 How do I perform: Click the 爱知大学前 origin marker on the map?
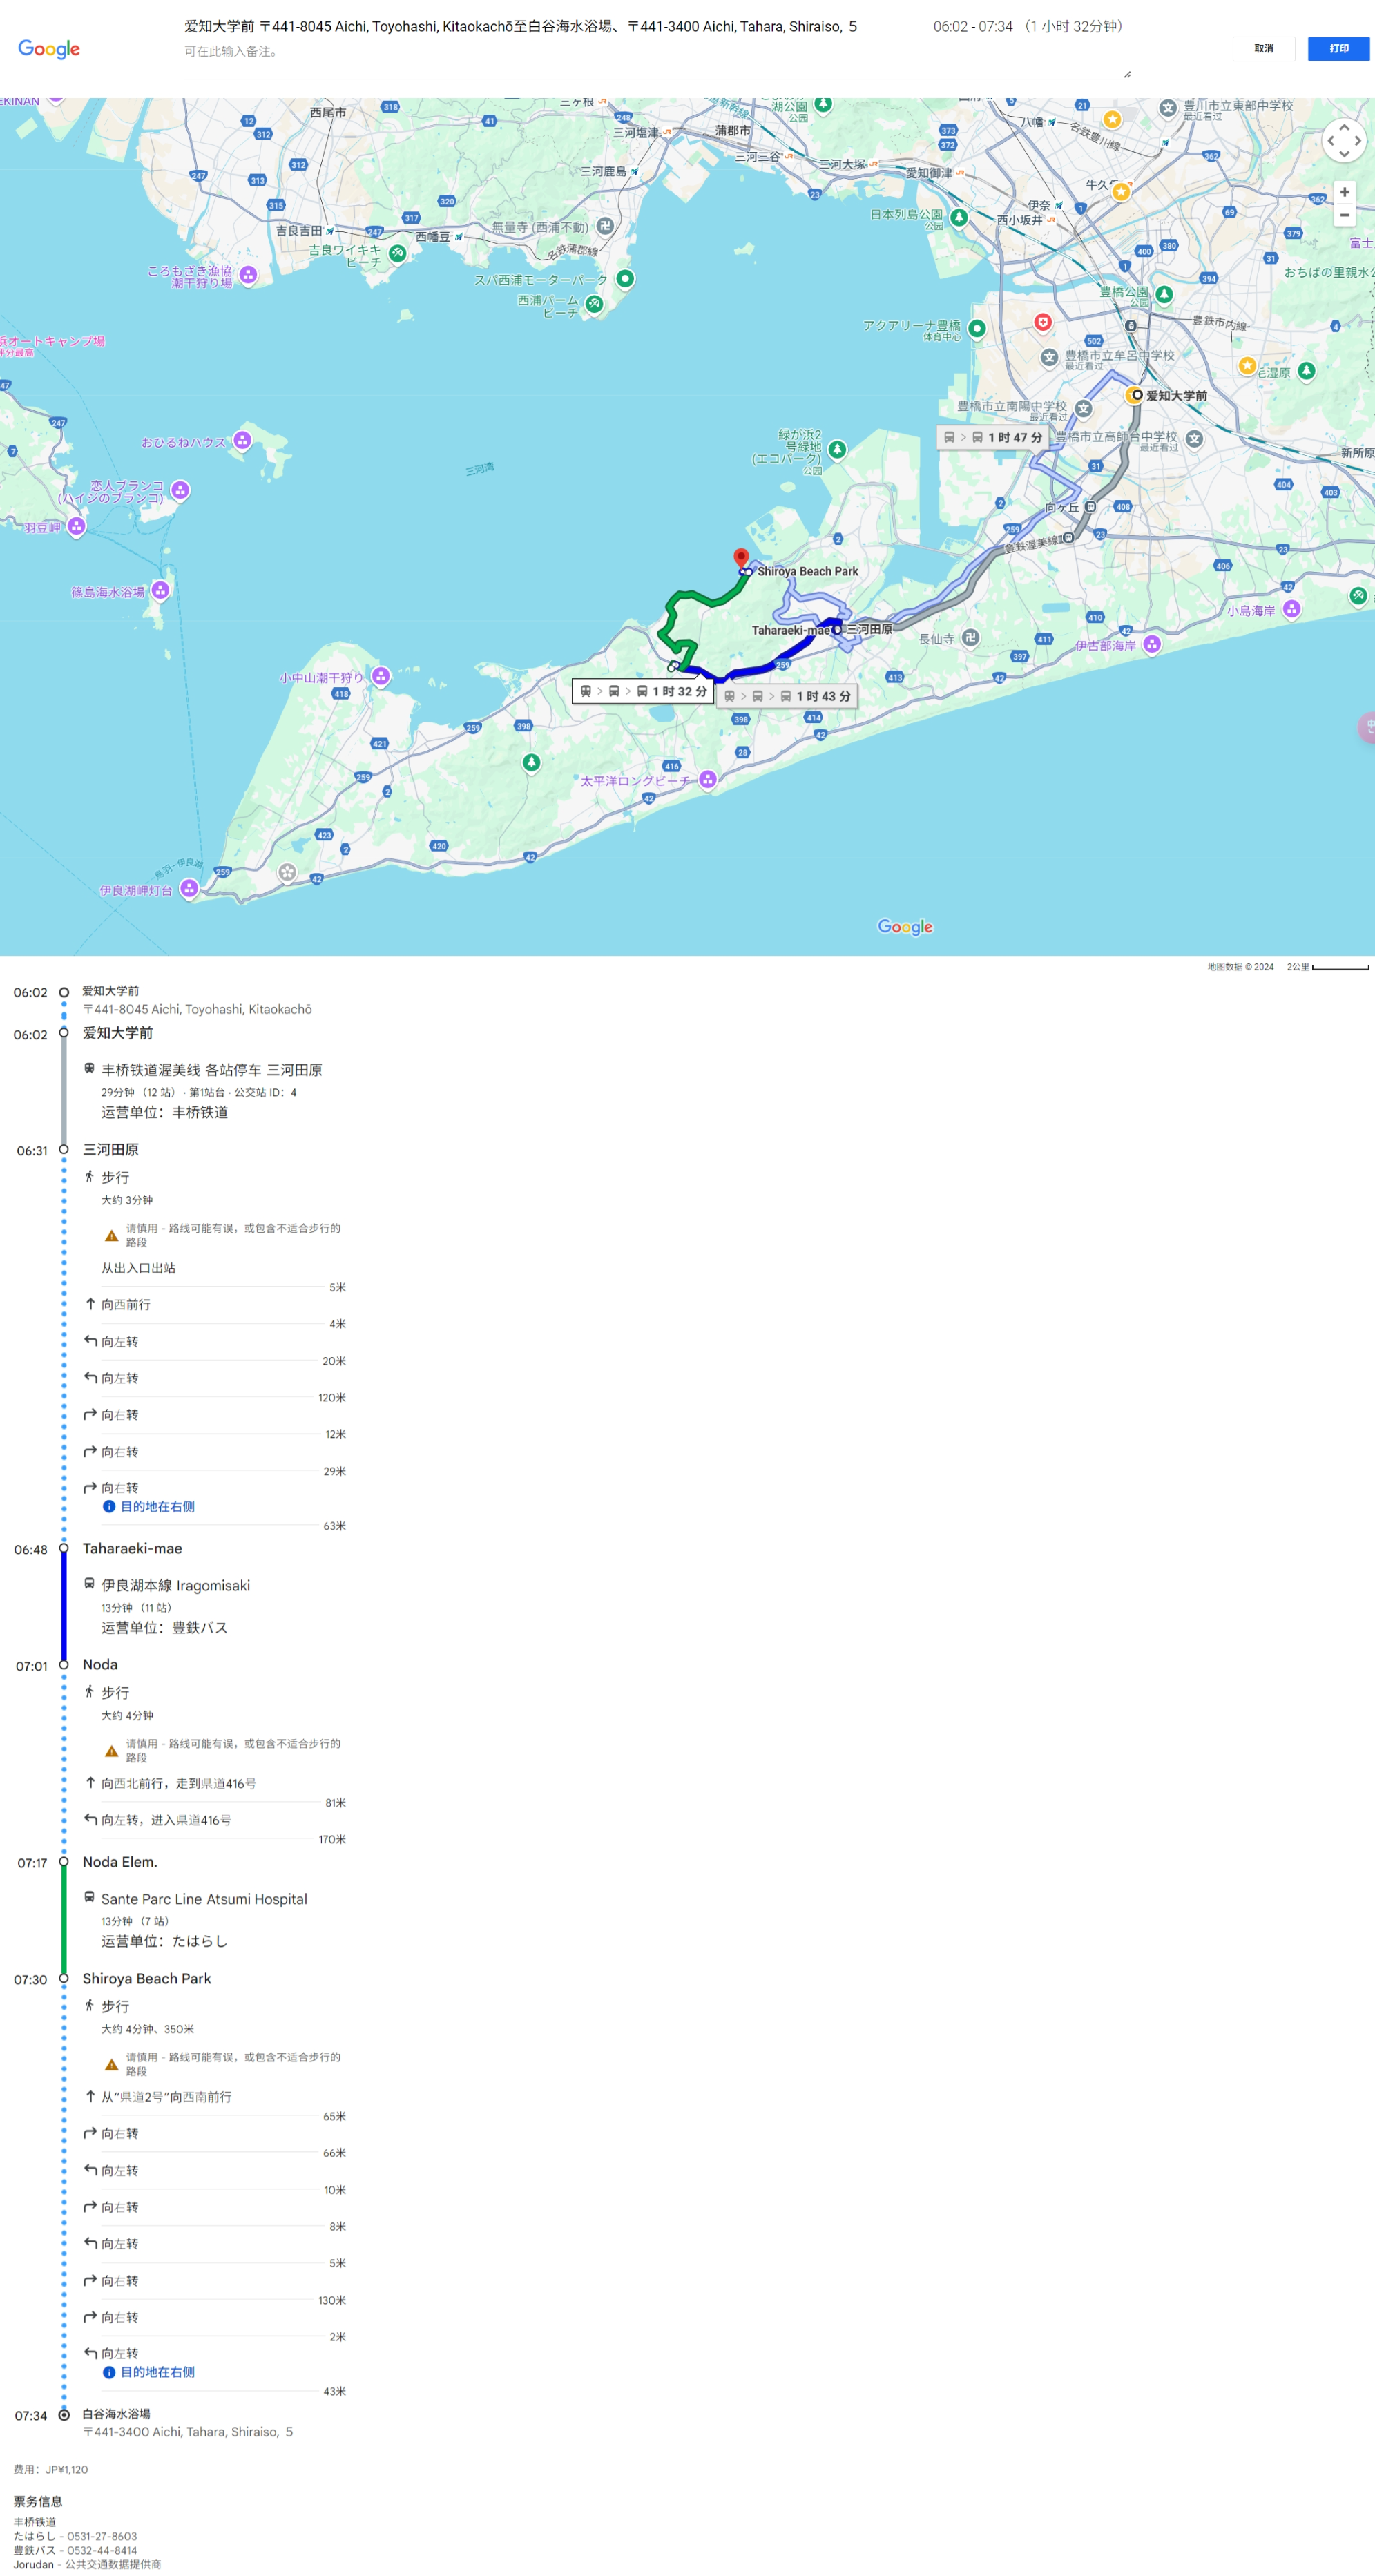coord(1136,395)
